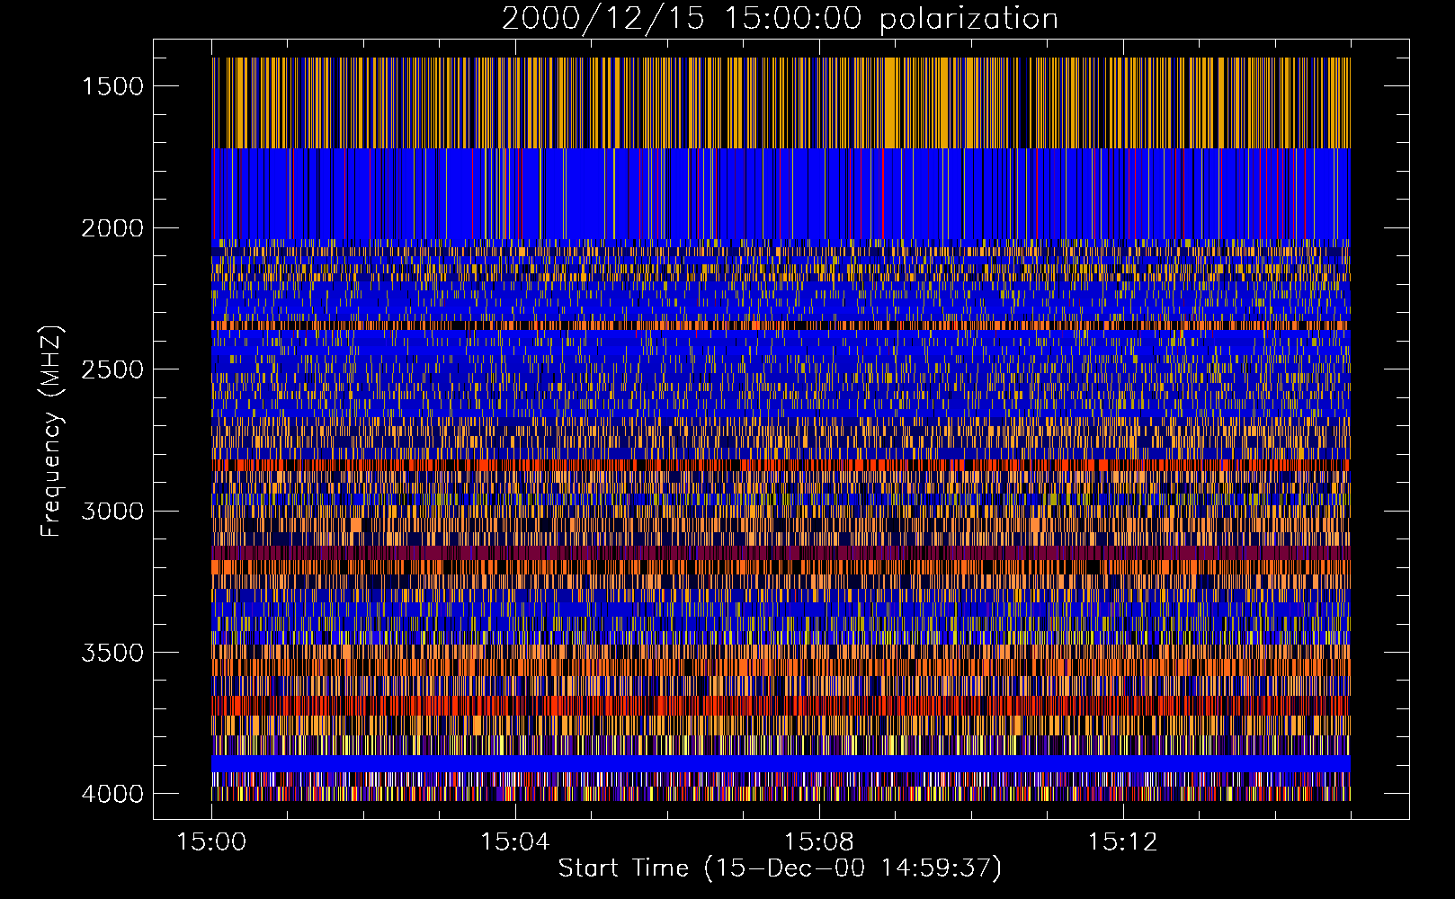Select the 2500 frequency tick label
The image size is (1455, 899).
point(112,369)
